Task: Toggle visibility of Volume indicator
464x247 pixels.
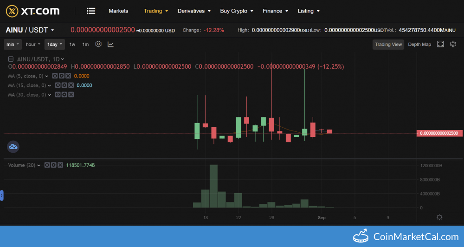Action: 47,165
